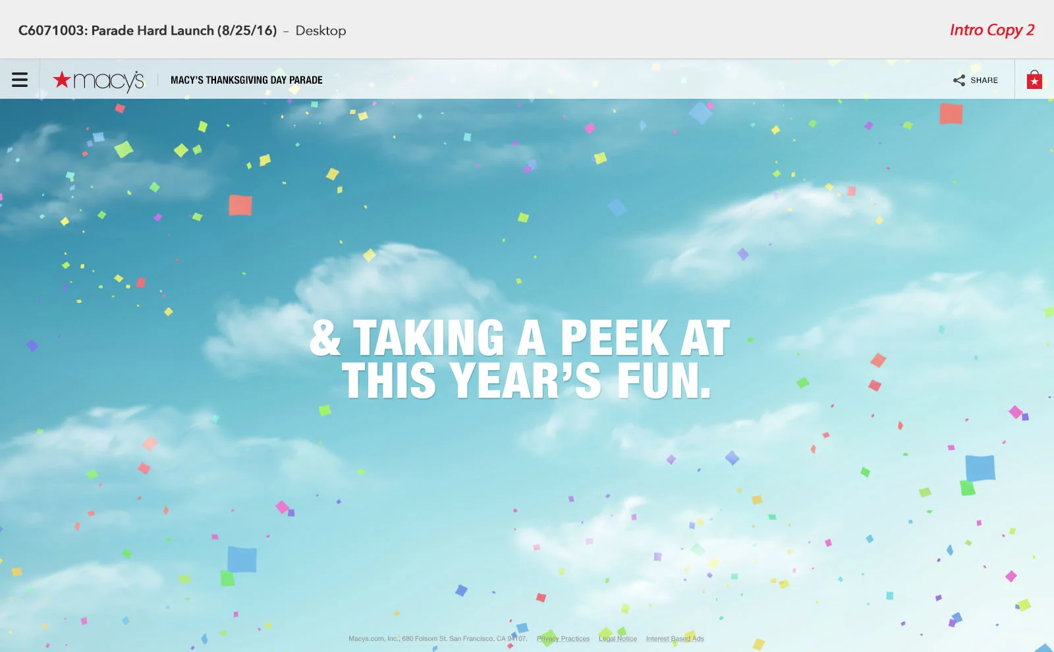Click the Macy's star logo

coord(98,80)
